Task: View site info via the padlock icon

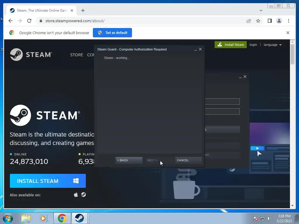Action: click(41, 21)
